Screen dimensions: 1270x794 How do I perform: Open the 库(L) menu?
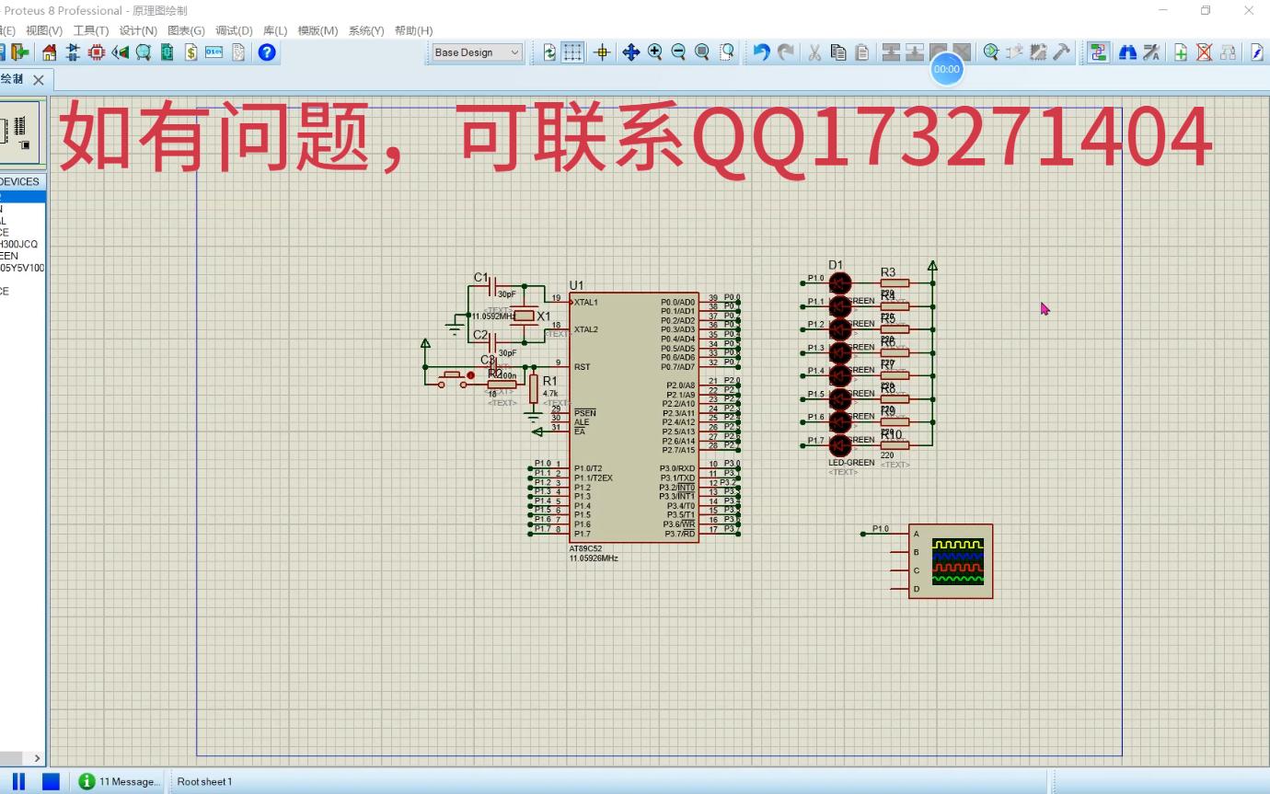(275, 30)
